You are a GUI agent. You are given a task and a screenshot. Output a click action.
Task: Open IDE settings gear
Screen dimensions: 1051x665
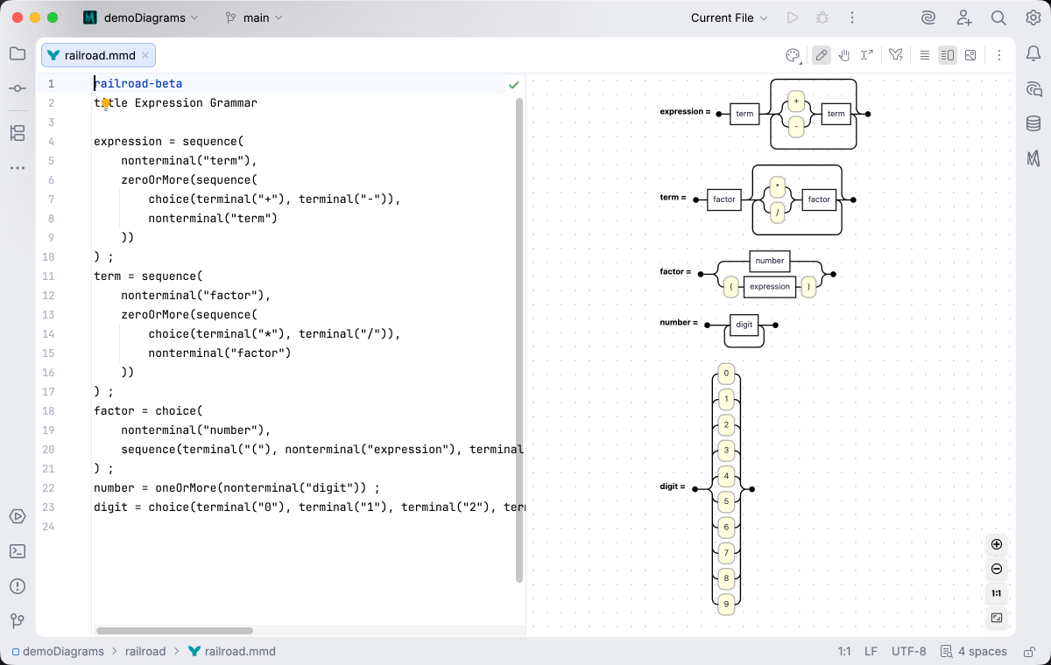coord(1033,17)
